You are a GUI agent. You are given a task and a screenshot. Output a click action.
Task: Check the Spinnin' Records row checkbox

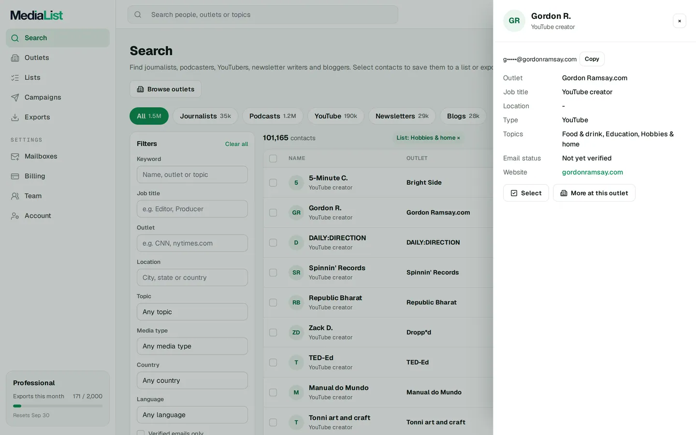point(273,273)
